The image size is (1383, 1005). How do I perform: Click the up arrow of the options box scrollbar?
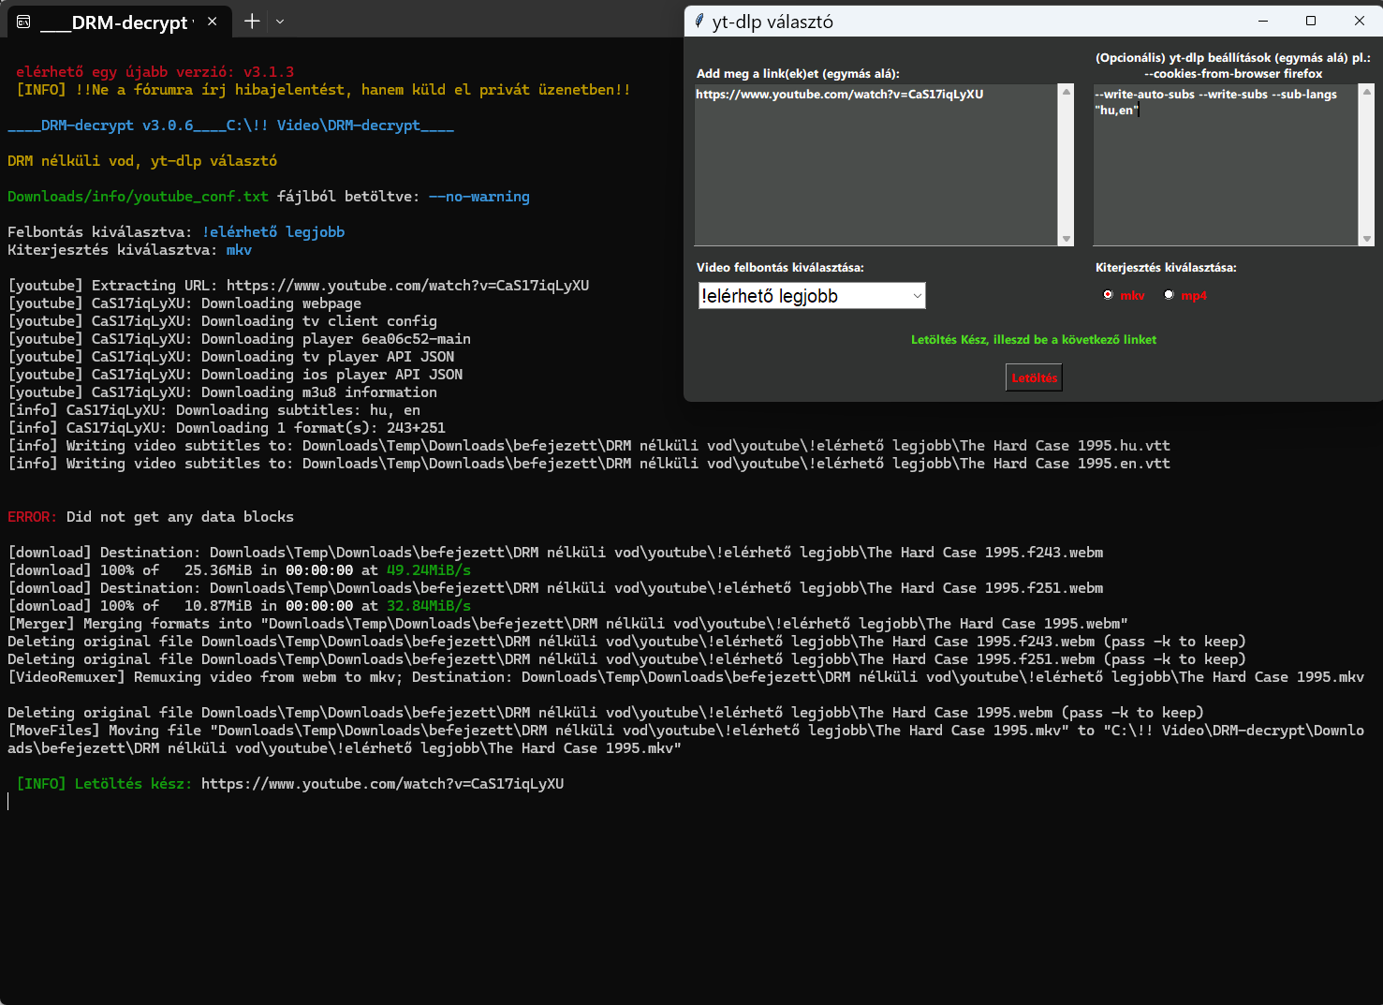coord(1366,91)
